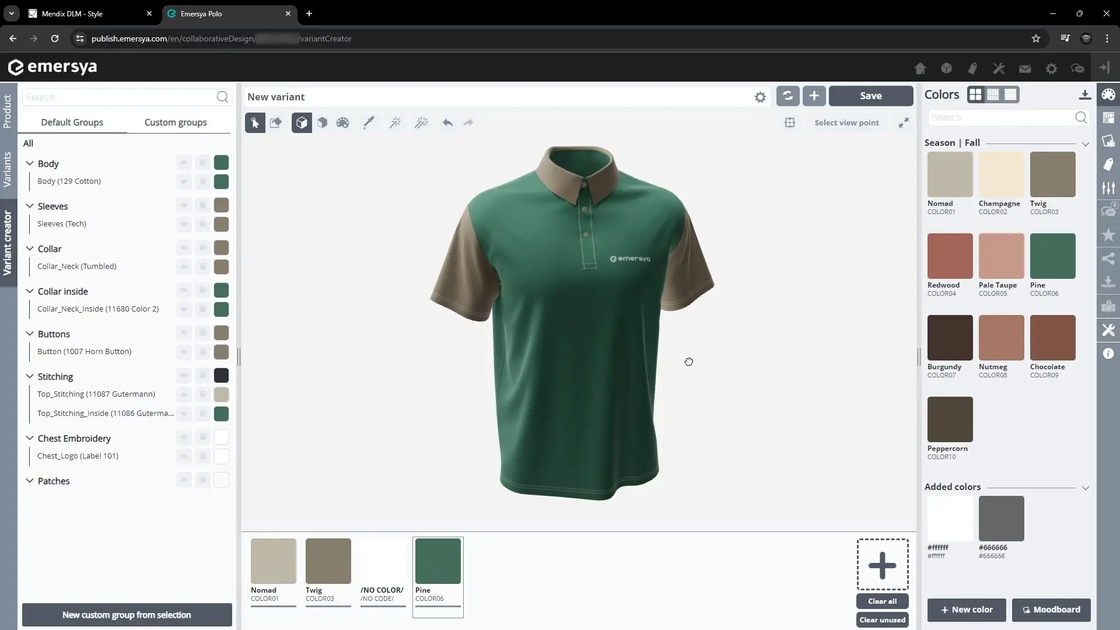Lock the Buttons group
This screenshot has width=1120, height=630.
click(x=202, y=332)
